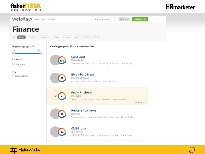Click the Log in button
205x154 pixels.
(x=124, y=19)
